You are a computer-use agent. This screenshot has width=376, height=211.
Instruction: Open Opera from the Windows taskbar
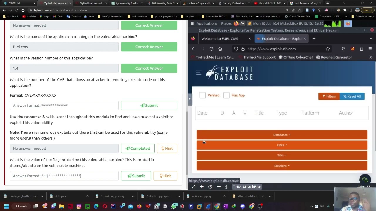pyautogui.click(x=105, y=206)
